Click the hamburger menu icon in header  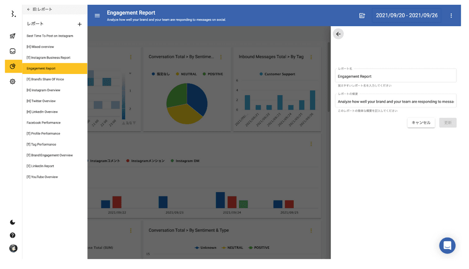point(97,15)
